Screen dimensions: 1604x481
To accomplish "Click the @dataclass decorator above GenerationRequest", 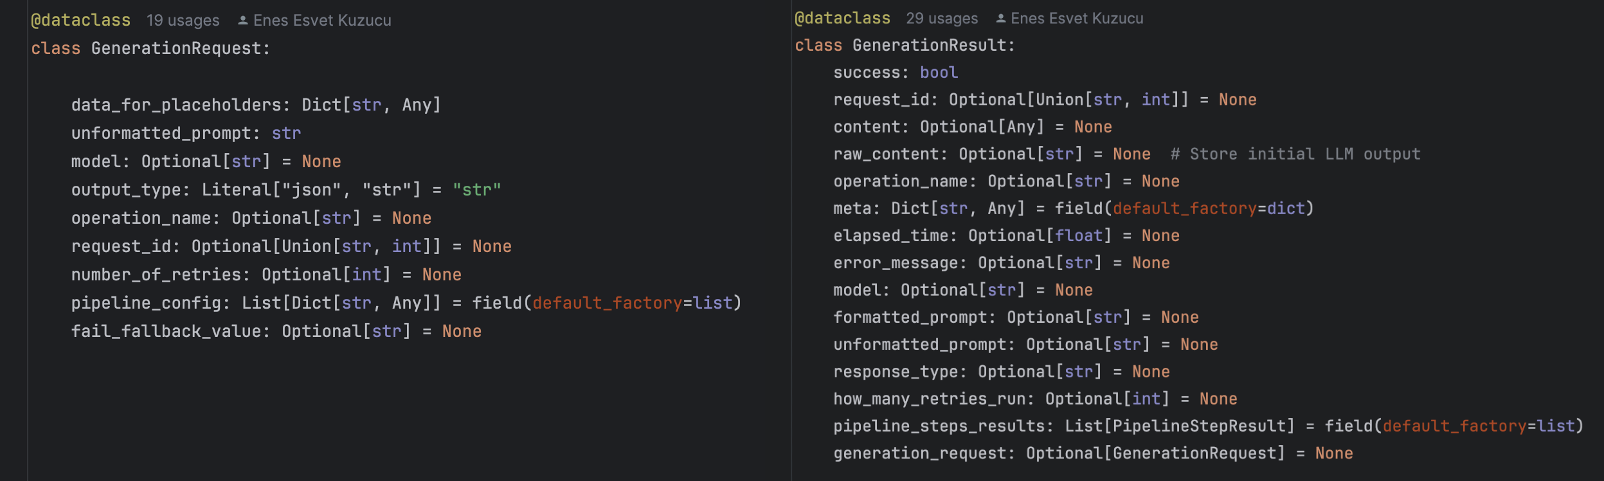I will pyautogui.click(x=81, y=21).
